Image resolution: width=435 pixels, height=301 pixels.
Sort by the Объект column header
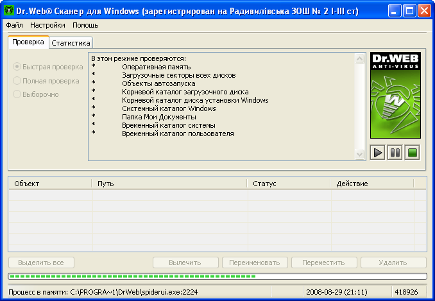point(50,184)
